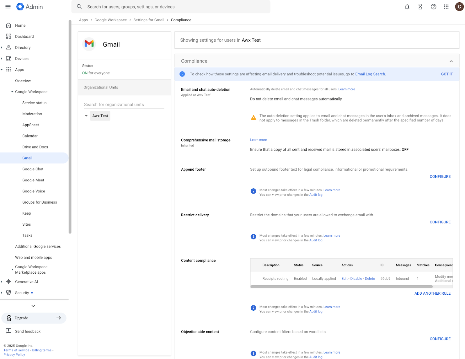Open Groups for Business settings

click(x=40, y=202)
